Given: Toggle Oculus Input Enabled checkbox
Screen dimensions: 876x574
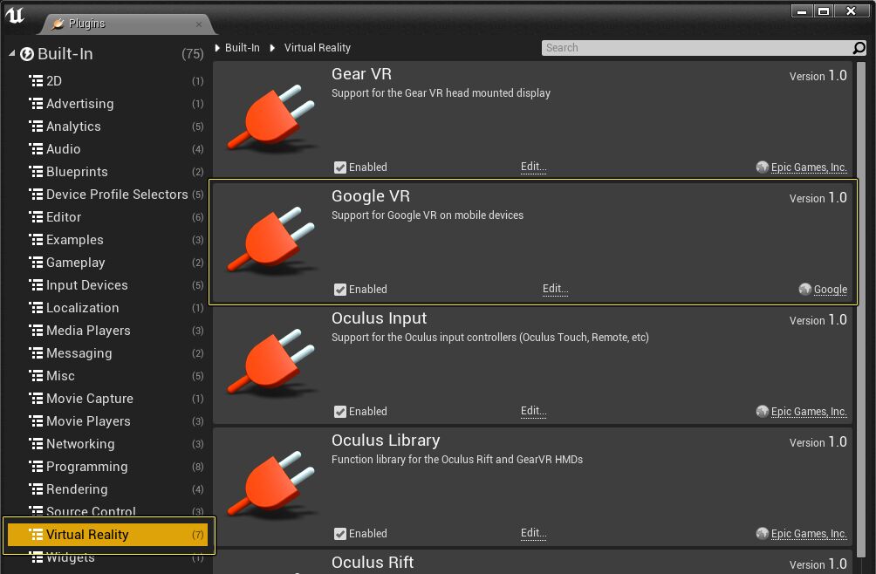Looking at the screenshot, I should 340,412.
